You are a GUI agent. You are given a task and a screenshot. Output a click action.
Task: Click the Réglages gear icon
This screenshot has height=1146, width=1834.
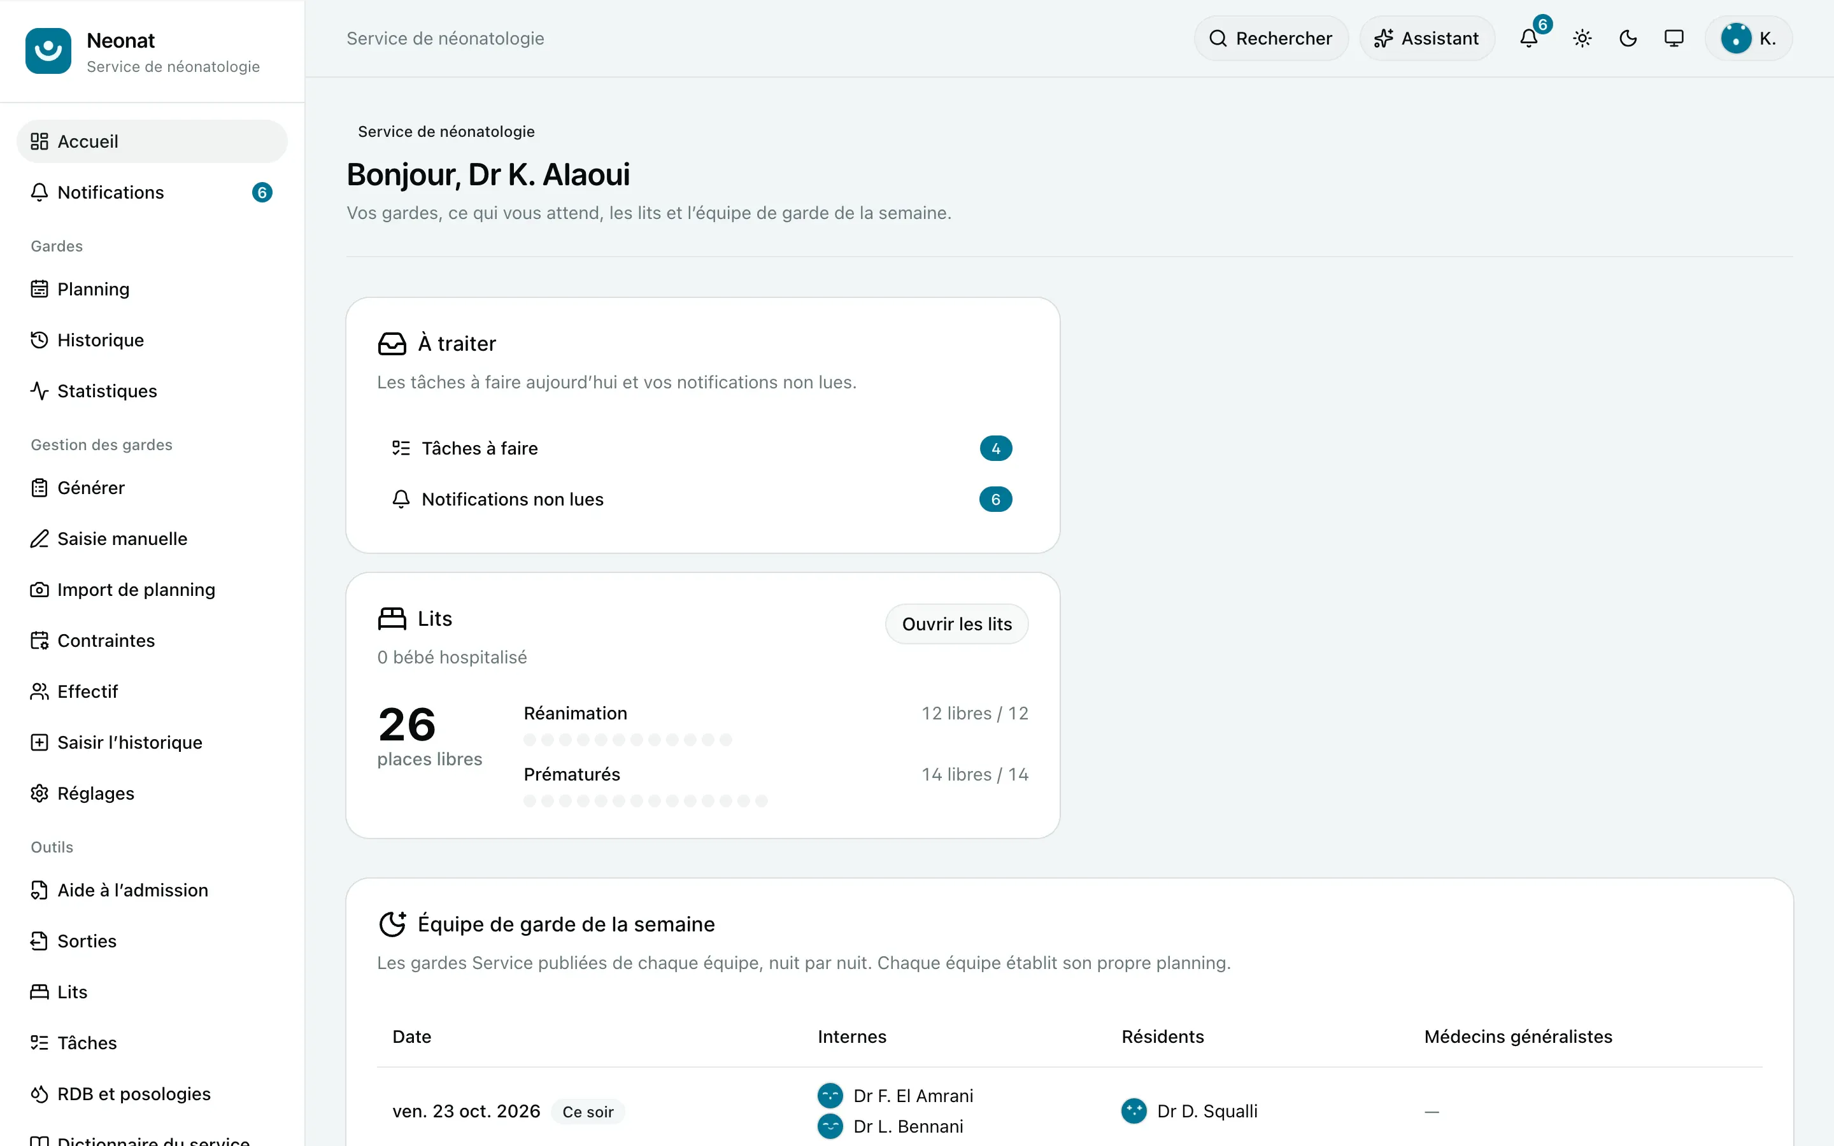click(39, 793)
